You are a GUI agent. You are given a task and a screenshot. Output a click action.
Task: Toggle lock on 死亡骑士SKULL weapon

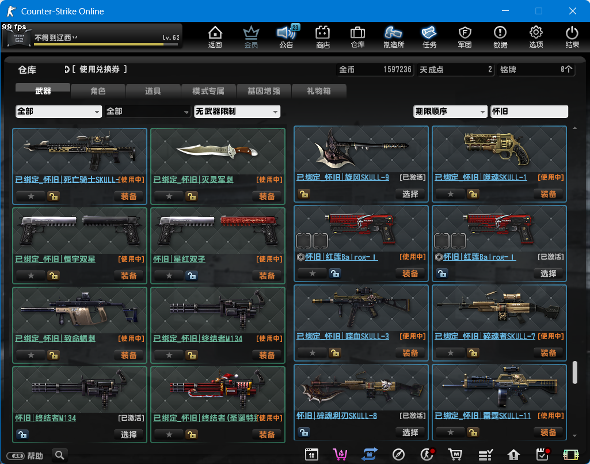pos(54,196)
